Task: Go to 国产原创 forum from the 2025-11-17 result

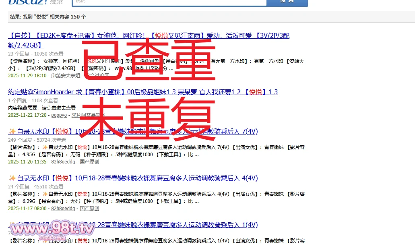Action: [89, 209]
